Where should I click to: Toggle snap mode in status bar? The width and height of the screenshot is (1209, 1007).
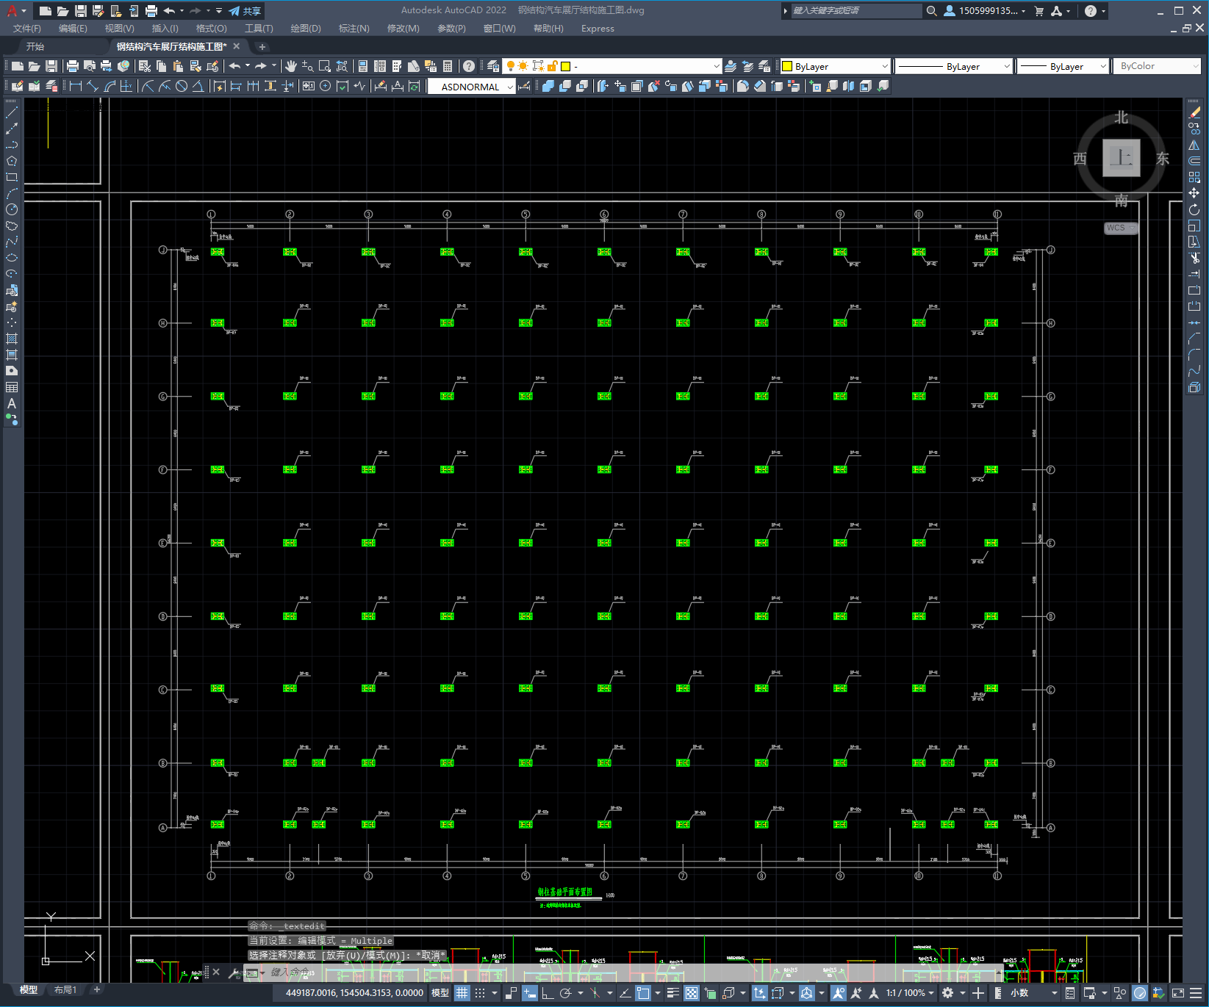[480, 993]
